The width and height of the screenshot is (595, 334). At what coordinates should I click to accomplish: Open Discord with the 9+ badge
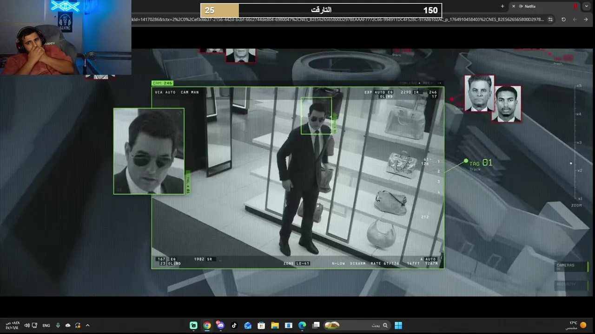220,325
